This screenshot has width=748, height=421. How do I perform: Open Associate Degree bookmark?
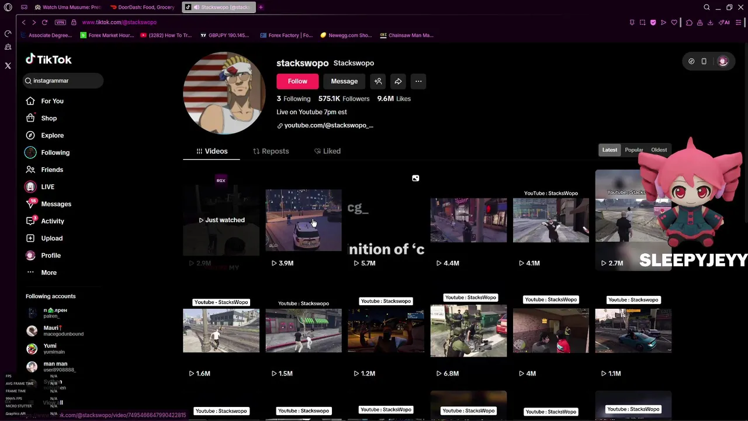46,35
